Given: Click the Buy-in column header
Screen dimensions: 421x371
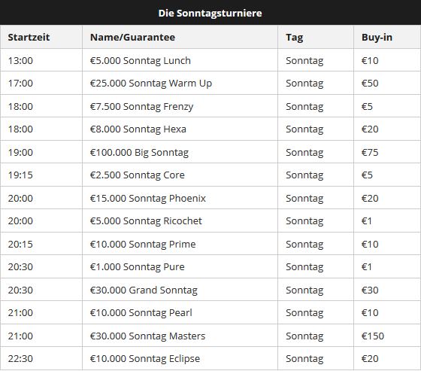Looking at the screenshot, I should coord(377,38).
